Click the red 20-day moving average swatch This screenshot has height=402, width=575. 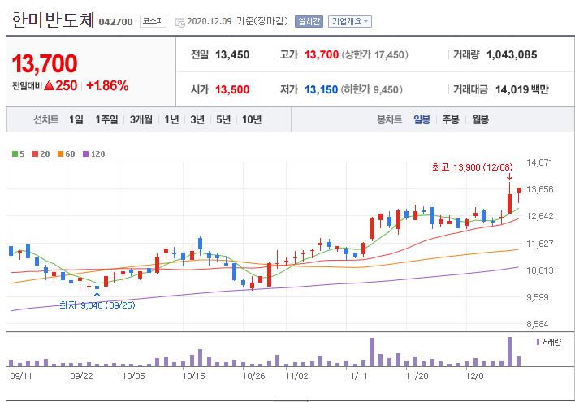pyautogui.click(x=35, y=154)
